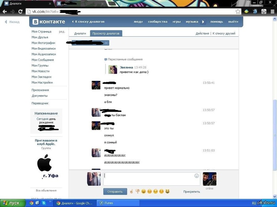Viewport: 277px width, 207px height.
Task: Open сообщества in top menu
Action: pyautogui.click(x=157, y=22)
